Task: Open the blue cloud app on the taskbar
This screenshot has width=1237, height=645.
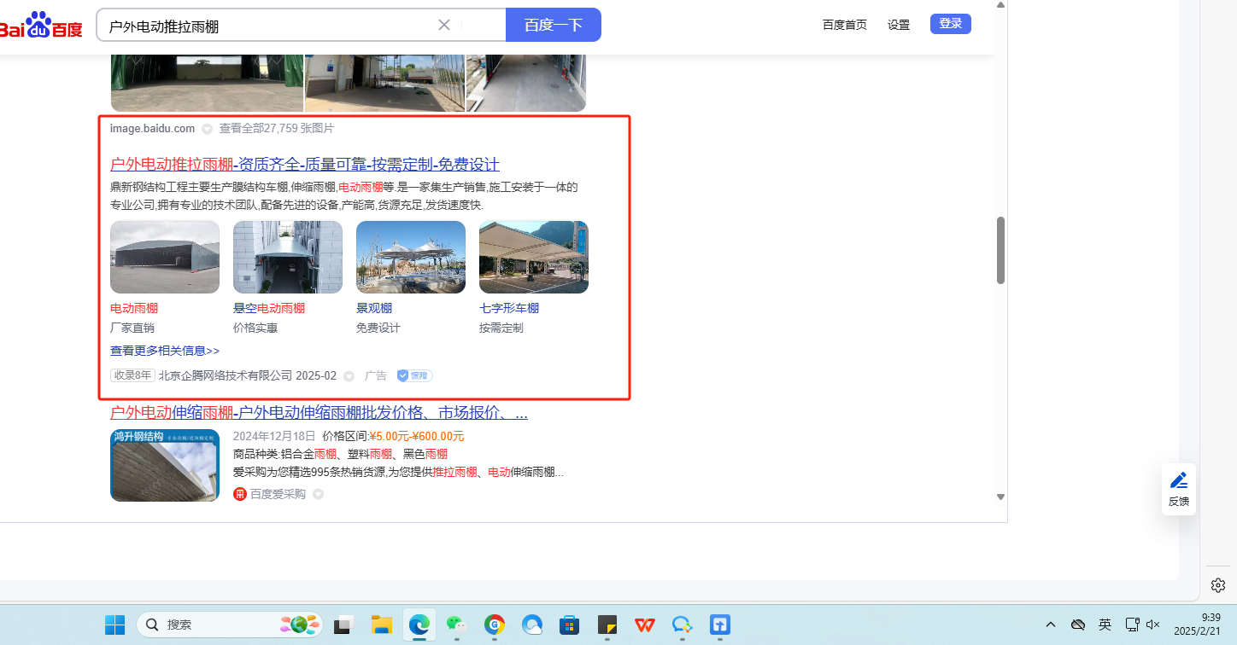Action: click(532, 625)
